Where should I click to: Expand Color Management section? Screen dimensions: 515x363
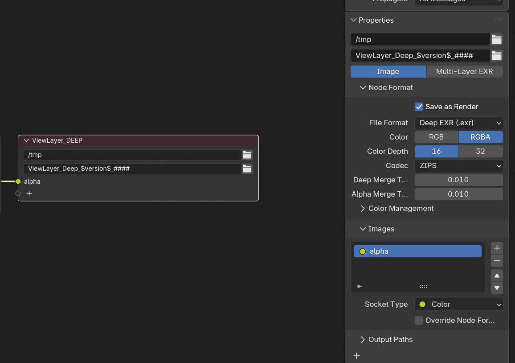click(363, 208)
